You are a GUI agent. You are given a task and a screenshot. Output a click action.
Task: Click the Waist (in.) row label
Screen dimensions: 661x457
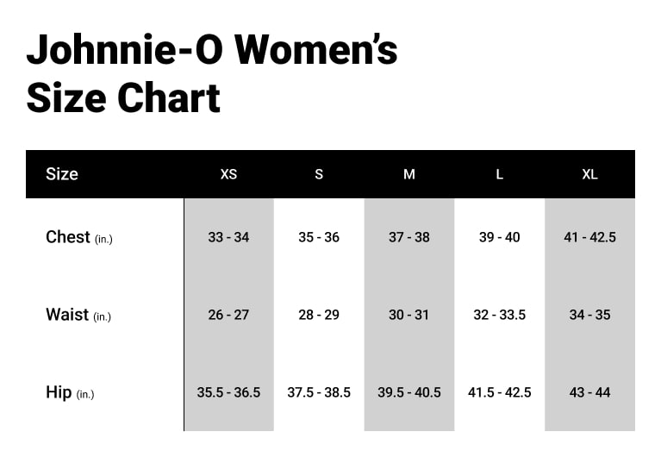point(78,315)
